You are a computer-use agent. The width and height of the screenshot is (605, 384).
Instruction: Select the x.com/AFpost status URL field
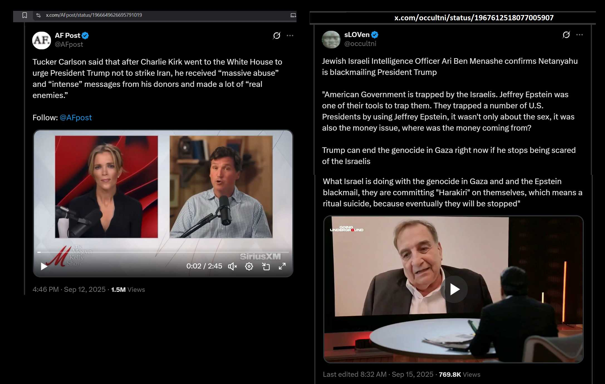tap(164, 15)
